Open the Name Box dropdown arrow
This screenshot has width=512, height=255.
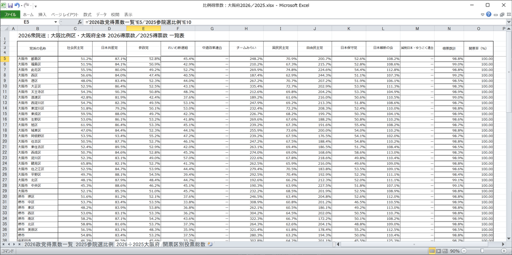(55, 22)
